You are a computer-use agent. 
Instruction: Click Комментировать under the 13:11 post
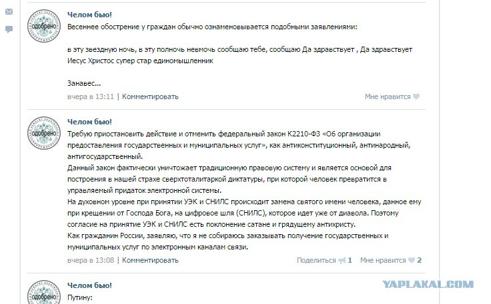coord(150,96)
